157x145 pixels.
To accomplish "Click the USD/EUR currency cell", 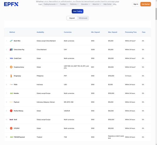I will pos(67,111).
